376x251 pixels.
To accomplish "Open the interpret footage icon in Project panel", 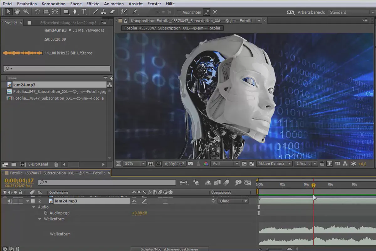I will [x=5, y=164].
